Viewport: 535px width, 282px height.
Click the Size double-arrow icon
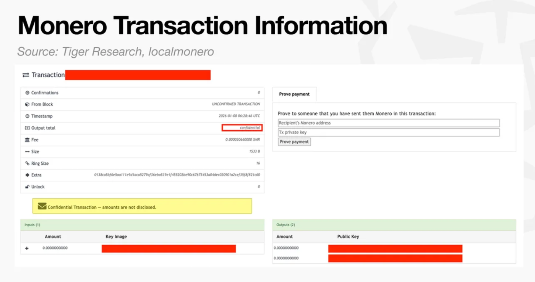click(x=27, y=152)
